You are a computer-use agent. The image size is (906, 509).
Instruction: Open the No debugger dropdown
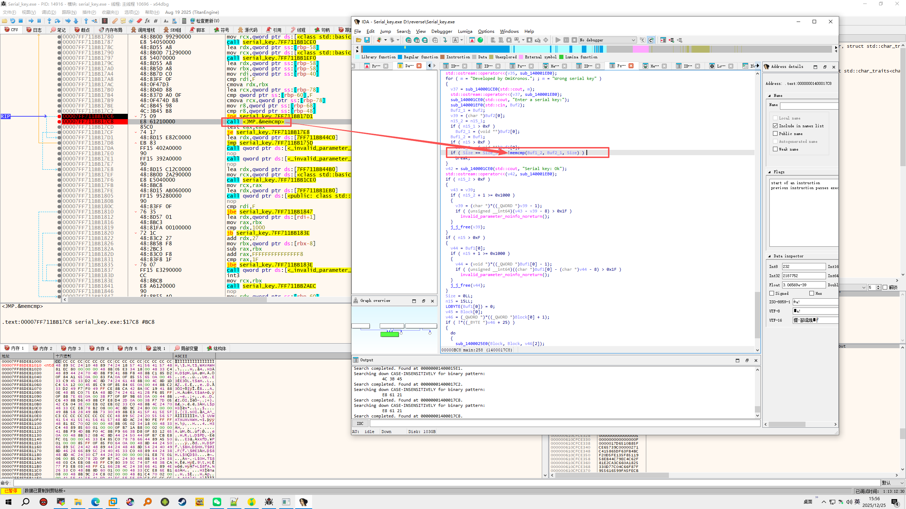pos(608,40)
